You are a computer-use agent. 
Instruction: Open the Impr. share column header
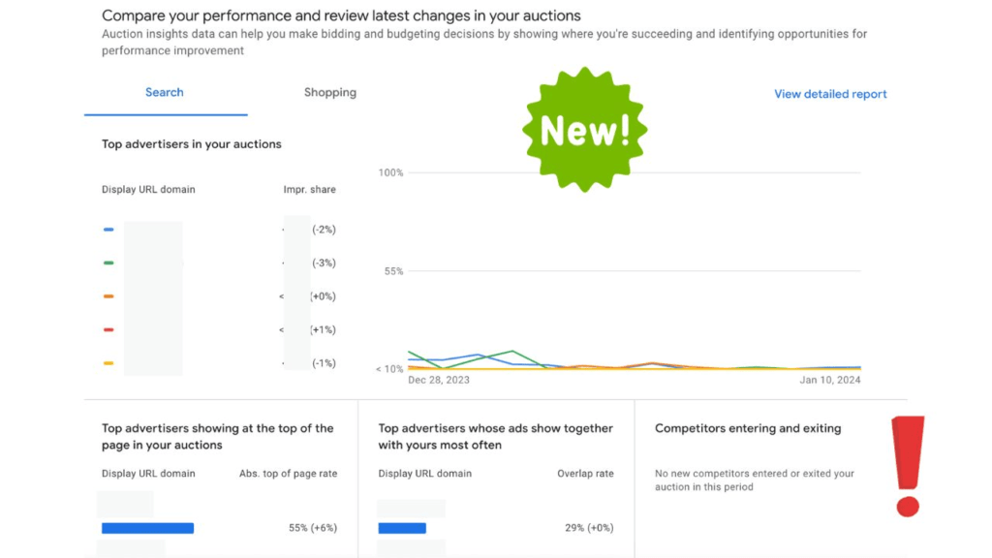click(310, 189)
